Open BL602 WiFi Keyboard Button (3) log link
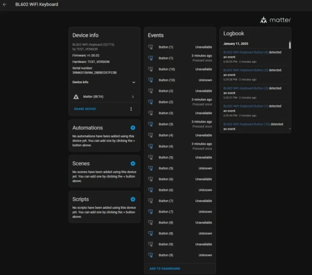Screen dimensions: 312x275 pyautogui.click(x=246, y=70)
